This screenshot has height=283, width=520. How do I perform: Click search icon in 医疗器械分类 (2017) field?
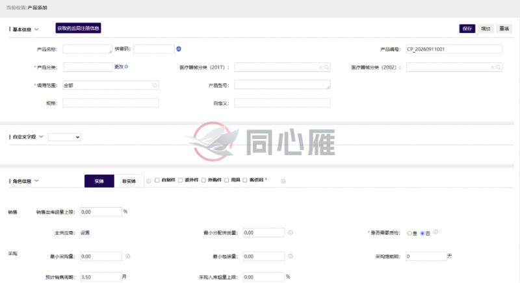[x=327, y=68]
